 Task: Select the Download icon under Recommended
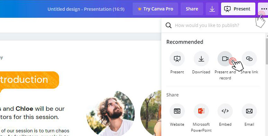[201, 58]
